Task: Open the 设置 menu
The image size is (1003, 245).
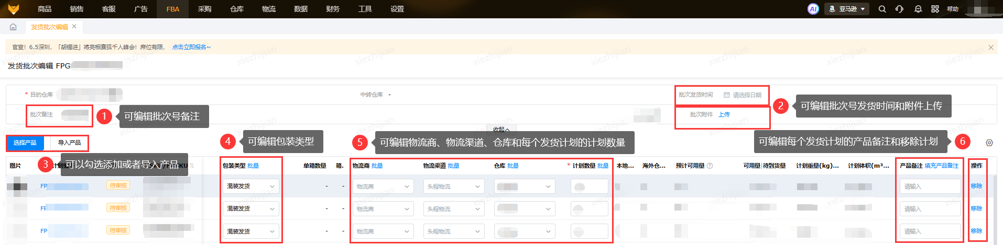Action: (397, 9)
